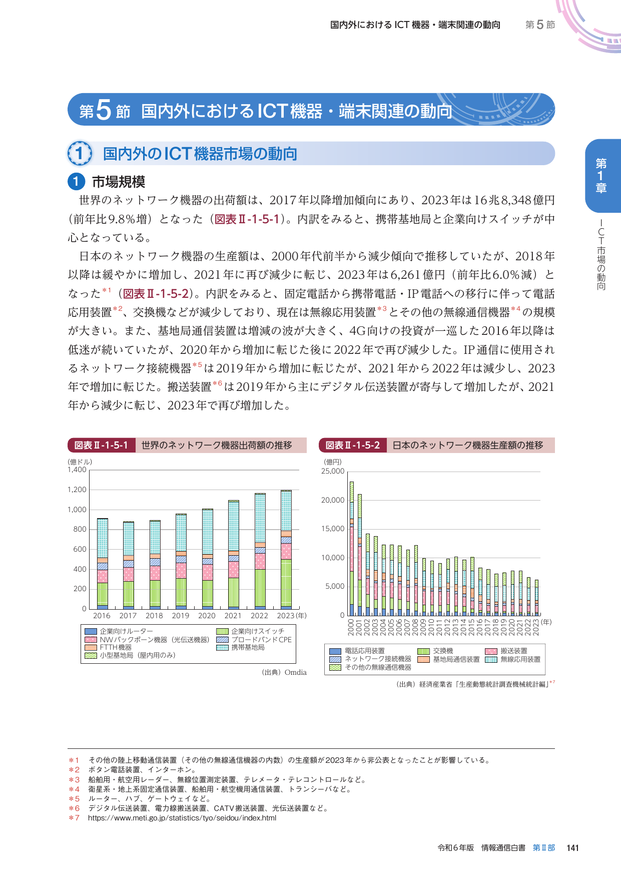The height and width of the screenshot is (878, 621).
Task: Click the 第5節 section banner heading
Action: [x=311, y=110]
